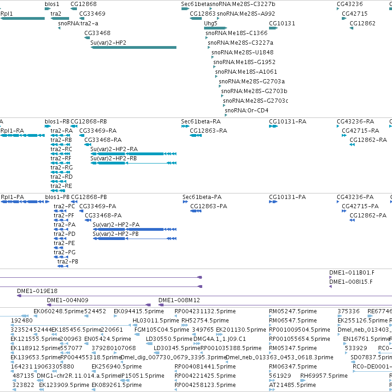This screenshot has width=392, height=392.
Task: Click the teal Su(var)2-HP2 gene bar
Action: coord(134,47)
